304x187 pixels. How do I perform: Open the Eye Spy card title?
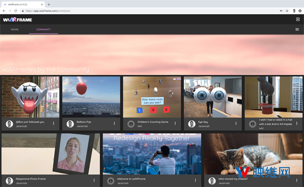click(x=203, y=122)
